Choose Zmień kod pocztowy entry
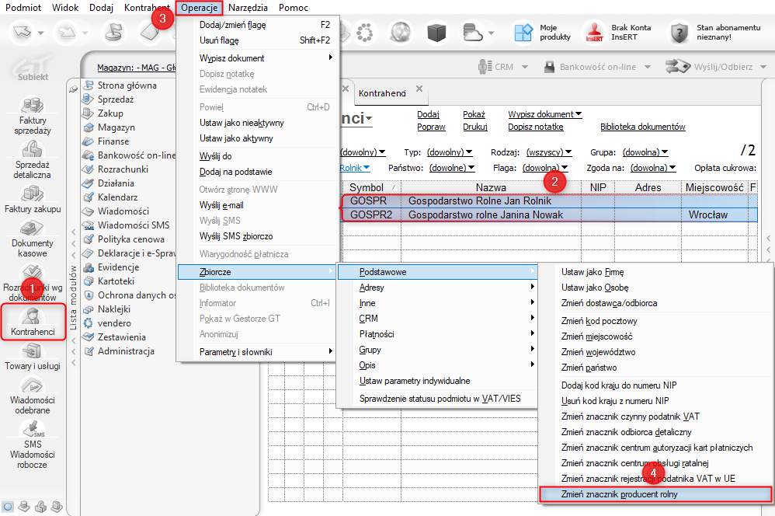This screenshot has width=775, height=516. point(599,321)
